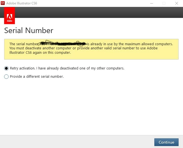Select the Retry activation radio button
The width and height of the screenshot is (183, 148).
6,68
